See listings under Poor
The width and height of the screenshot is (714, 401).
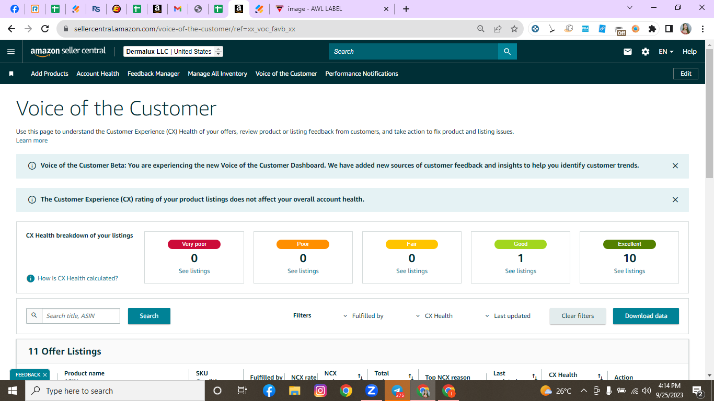tap(303, 271)
